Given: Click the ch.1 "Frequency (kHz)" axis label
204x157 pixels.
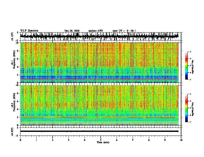Looking at the screenshot, I should point(14,60).
